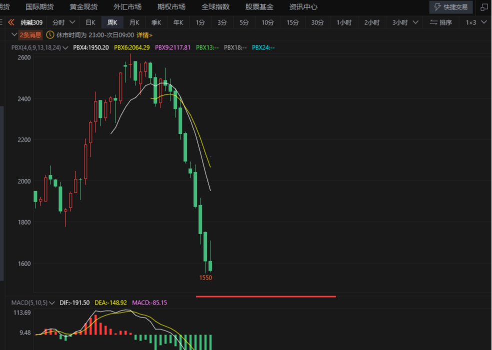Click the 休市时间为 23:00-次日09:00 notice
The height and width of the screenshot is (350, 492).
click(x=95, y=35)
